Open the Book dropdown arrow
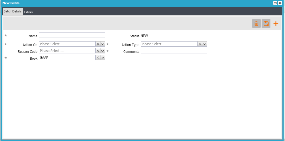285x141 pixels. (x=103, y=58)
